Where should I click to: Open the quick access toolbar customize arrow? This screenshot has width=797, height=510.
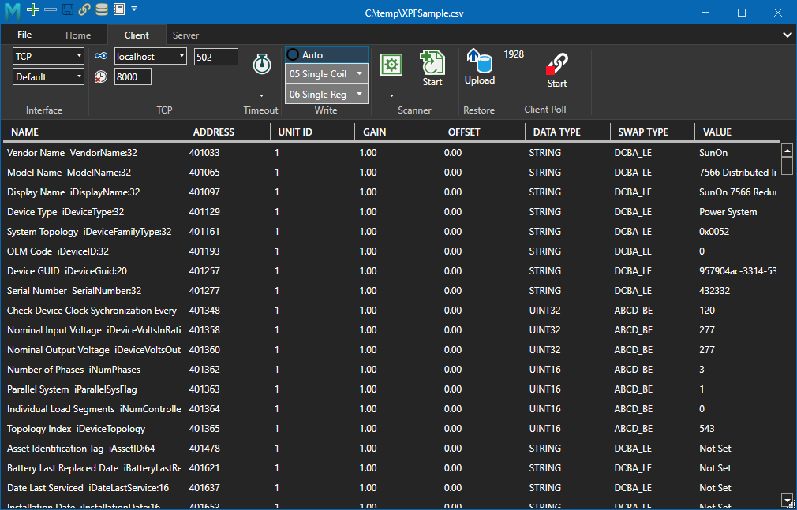pos(134,9)
